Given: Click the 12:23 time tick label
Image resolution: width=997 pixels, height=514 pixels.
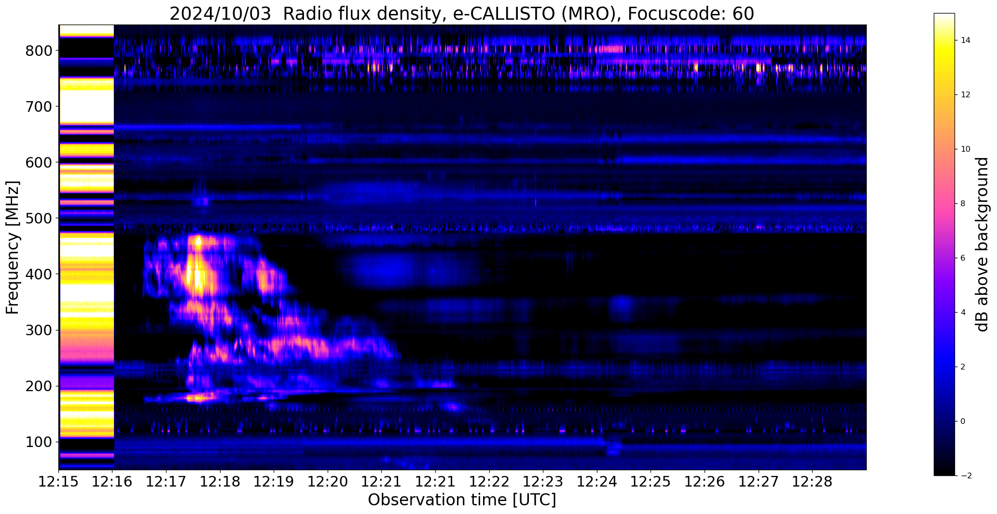Looking at the screenshot, I should [x=543, y=481].
